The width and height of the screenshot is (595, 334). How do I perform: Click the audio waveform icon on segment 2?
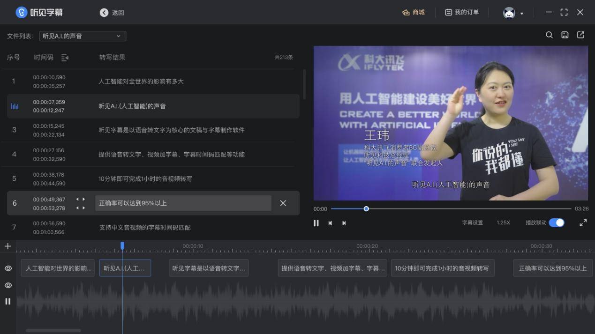click(x=14, y=106)
